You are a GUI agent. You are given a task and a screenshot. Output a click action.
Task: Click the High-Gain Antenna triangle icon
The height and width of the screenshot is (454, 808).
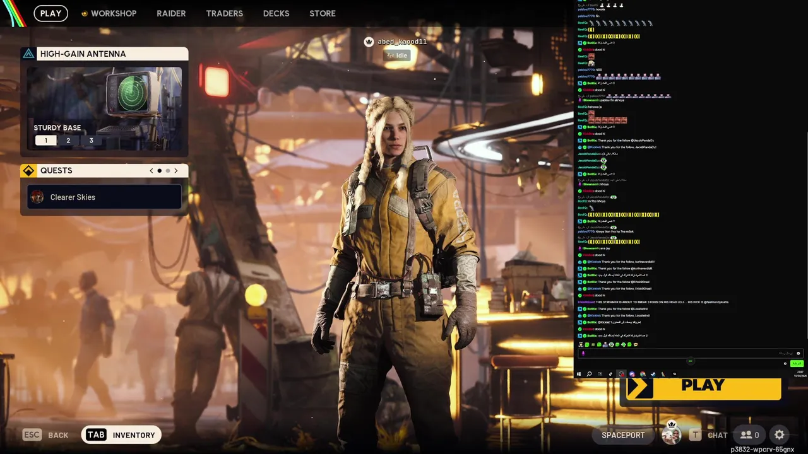pyautogui.click(x=28, y=54)
